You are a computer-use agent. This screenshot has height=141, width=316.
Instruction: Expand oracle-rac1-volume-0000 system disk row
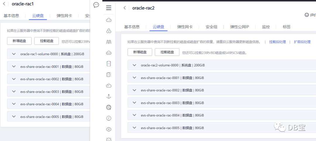click(x=14, y=54)
